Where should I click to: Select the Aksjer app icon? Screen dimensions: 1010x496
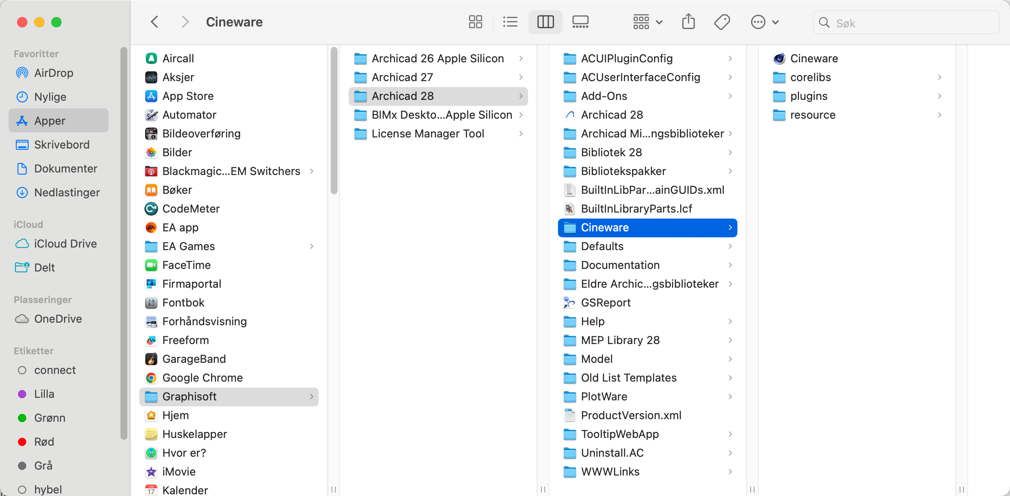coord(151,77)
